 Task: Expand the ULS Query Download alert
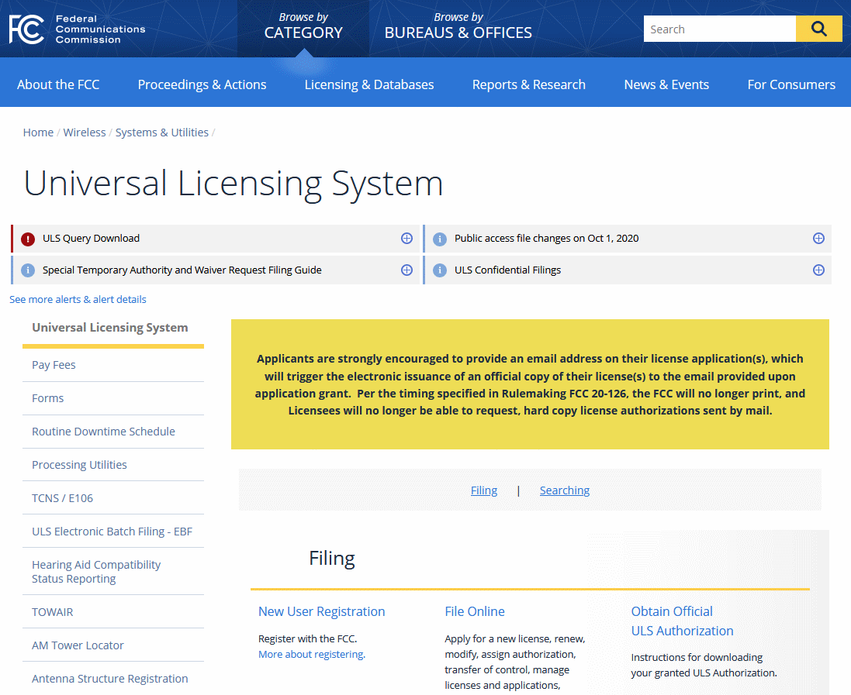tap(406, 239)
